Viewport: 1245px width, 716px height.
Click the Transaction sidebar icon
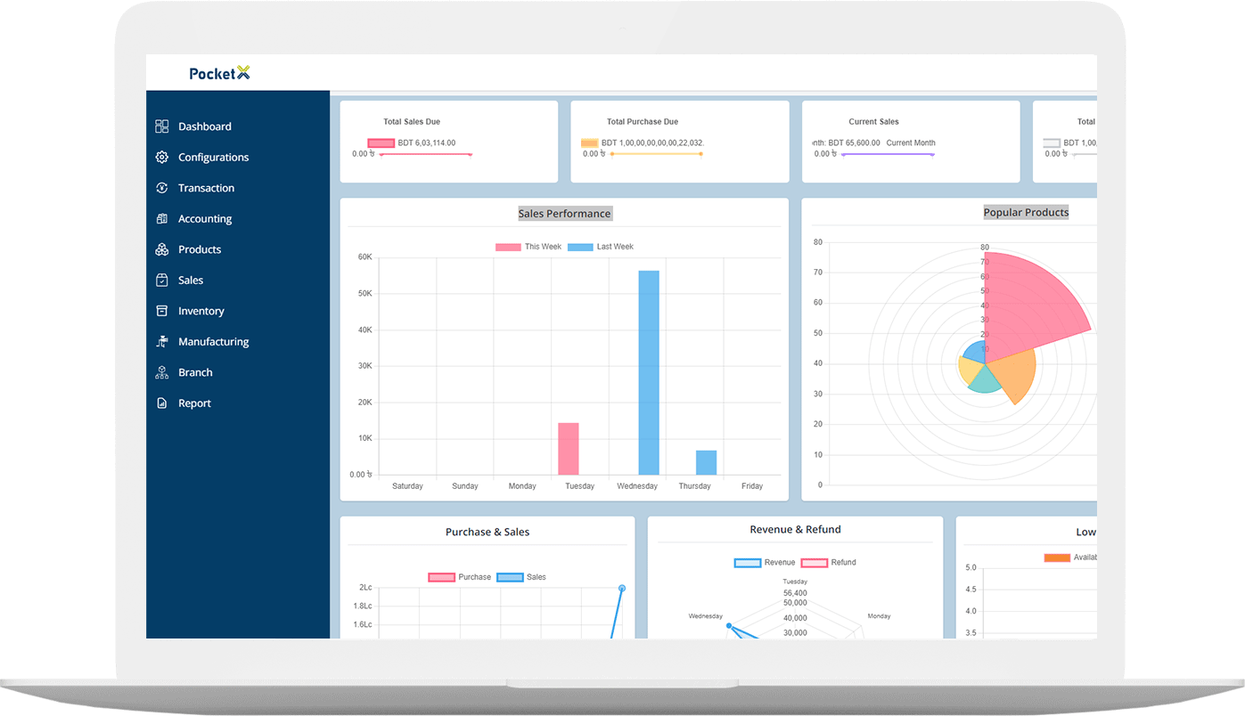point(161,188)
